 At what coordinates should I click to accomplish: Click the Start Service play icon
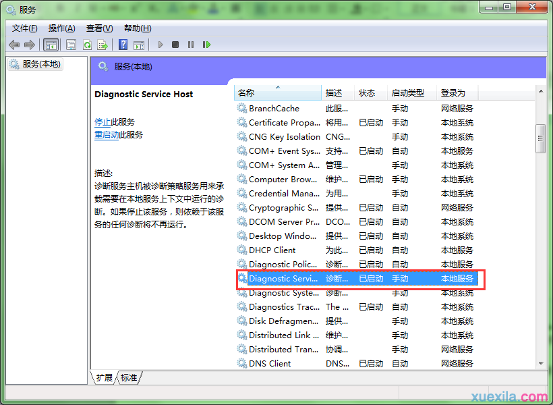[x=161, y=45]
